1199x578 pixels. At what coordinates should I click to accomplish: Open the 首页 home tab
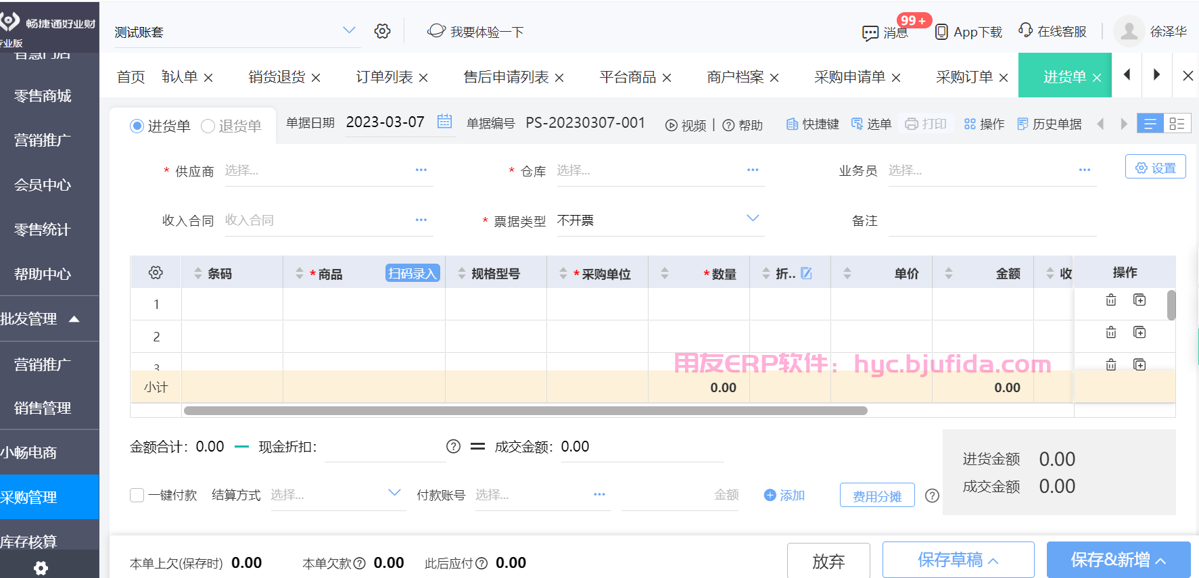131,77
